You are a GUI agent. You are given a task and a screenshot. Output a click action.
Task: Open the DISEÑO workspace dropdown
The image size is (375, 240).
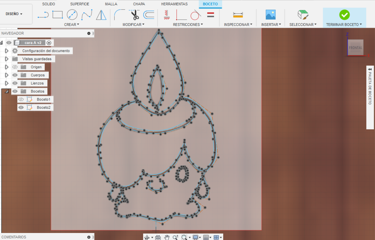[x=14, y=14]
